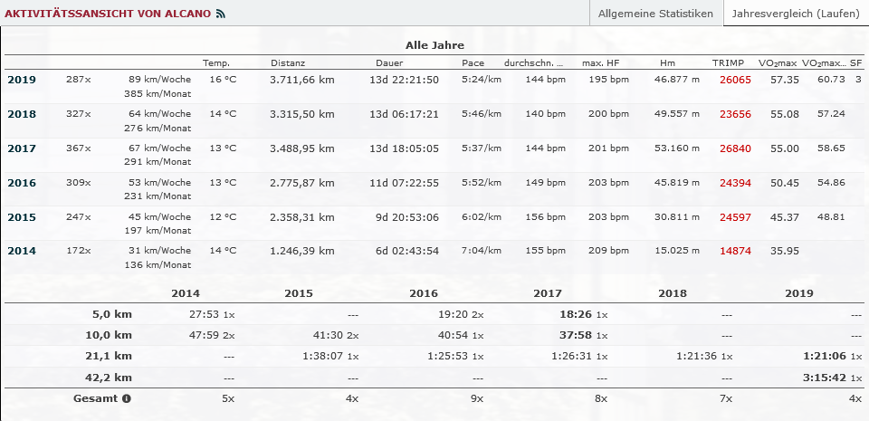Click the Pace column header

[x=473, y=63]
